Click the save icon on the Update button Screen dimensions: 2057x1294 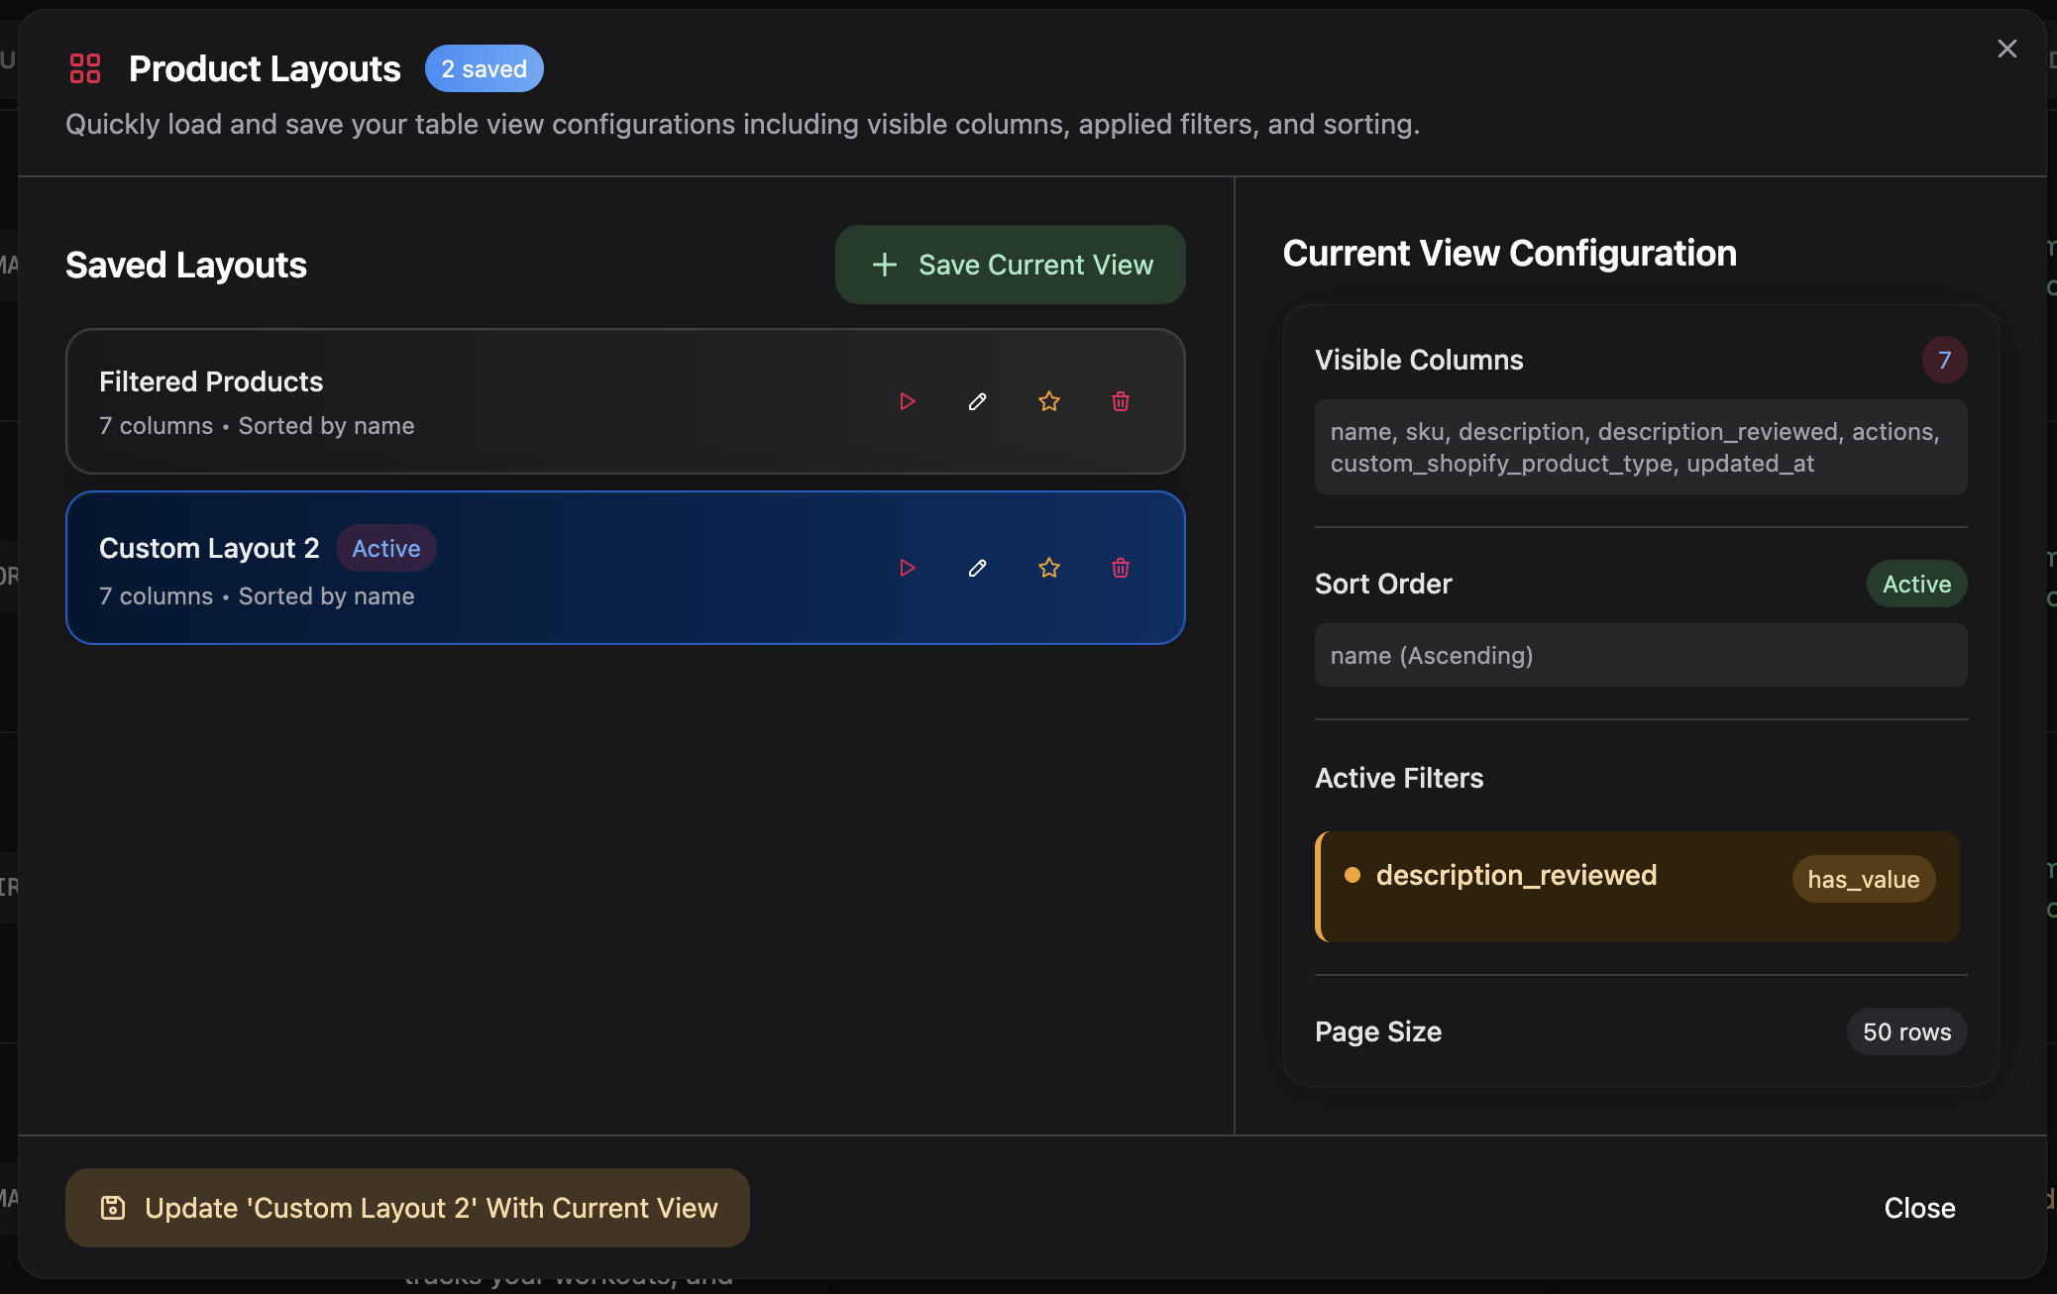112,1208
